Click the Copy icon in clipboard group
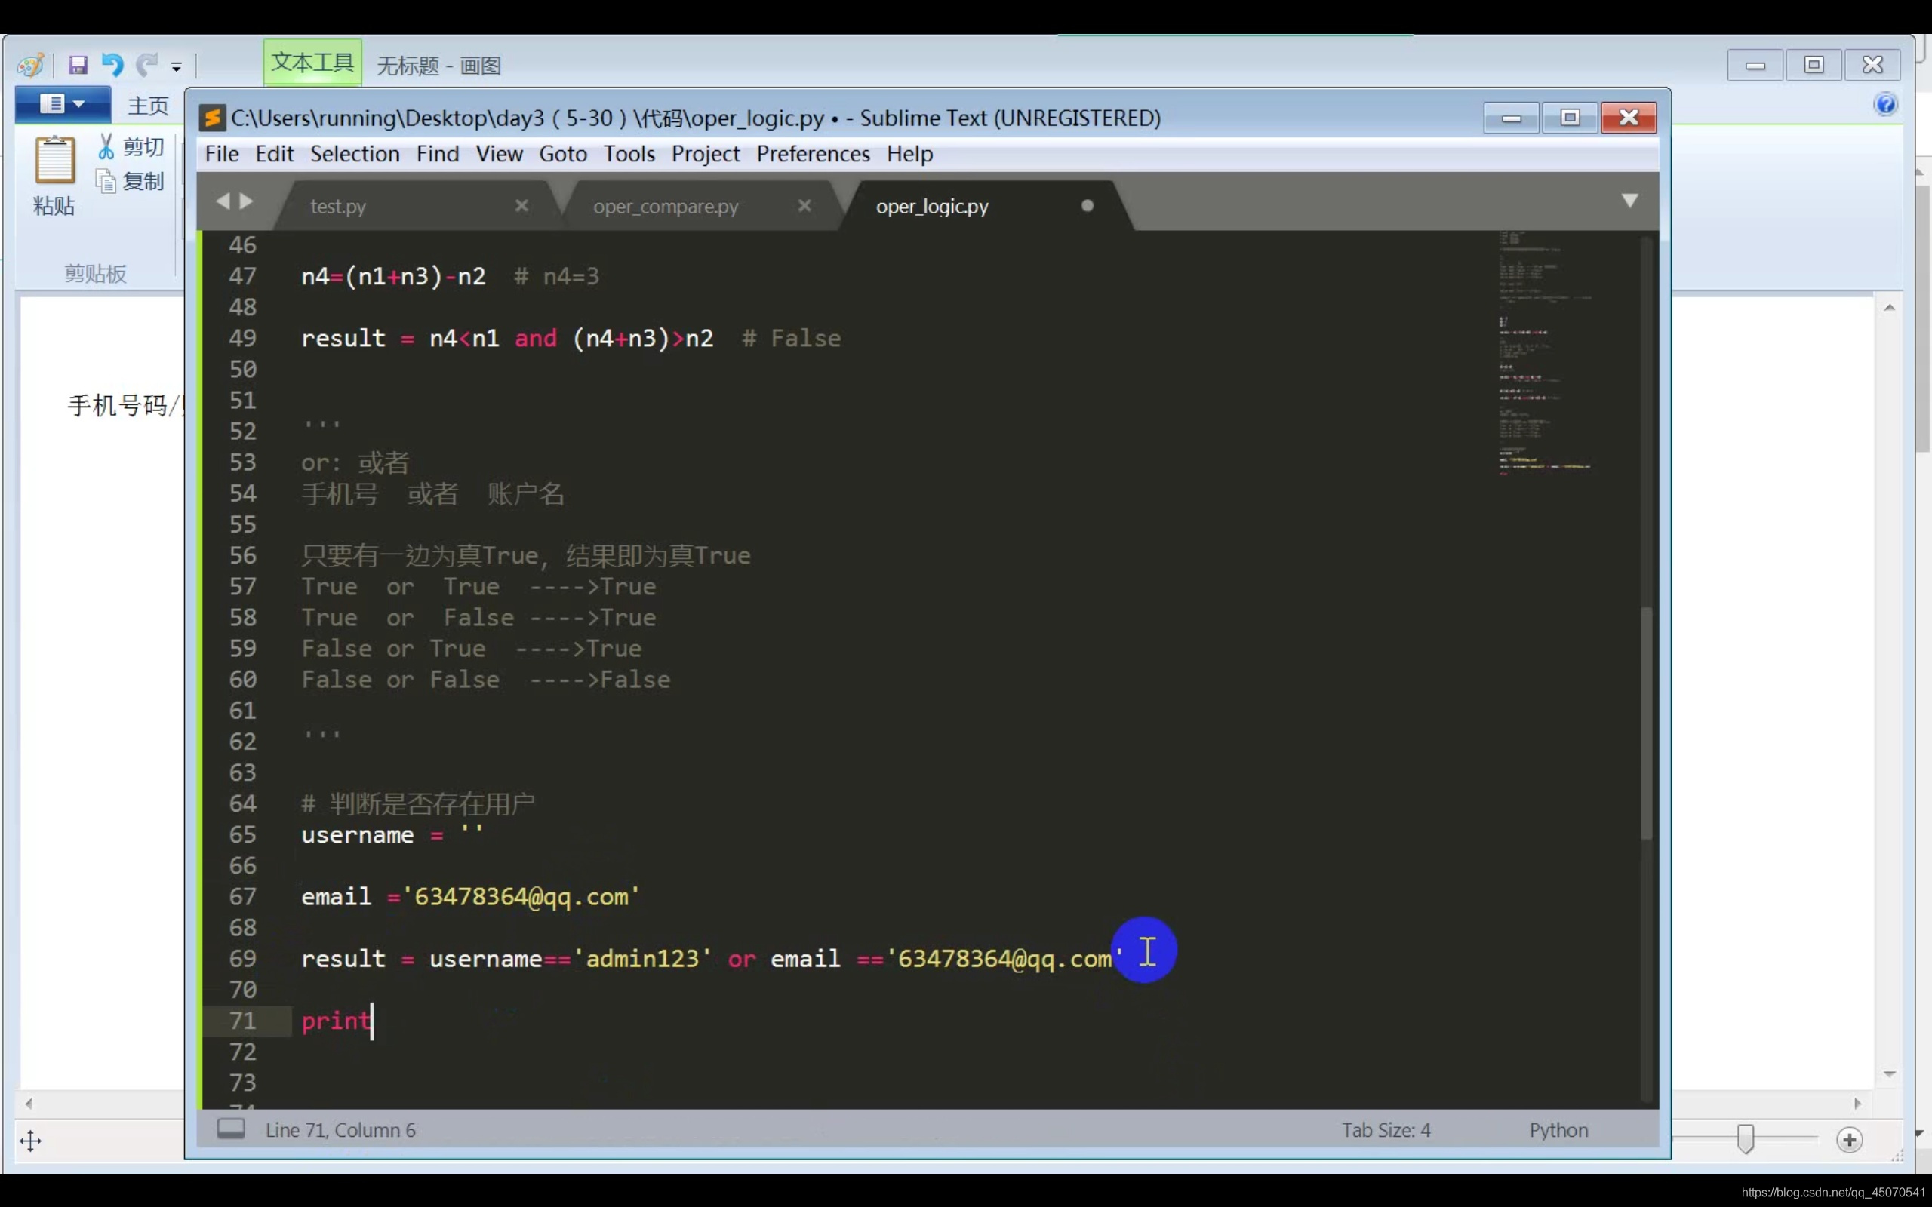 click(x=106, y=181)
